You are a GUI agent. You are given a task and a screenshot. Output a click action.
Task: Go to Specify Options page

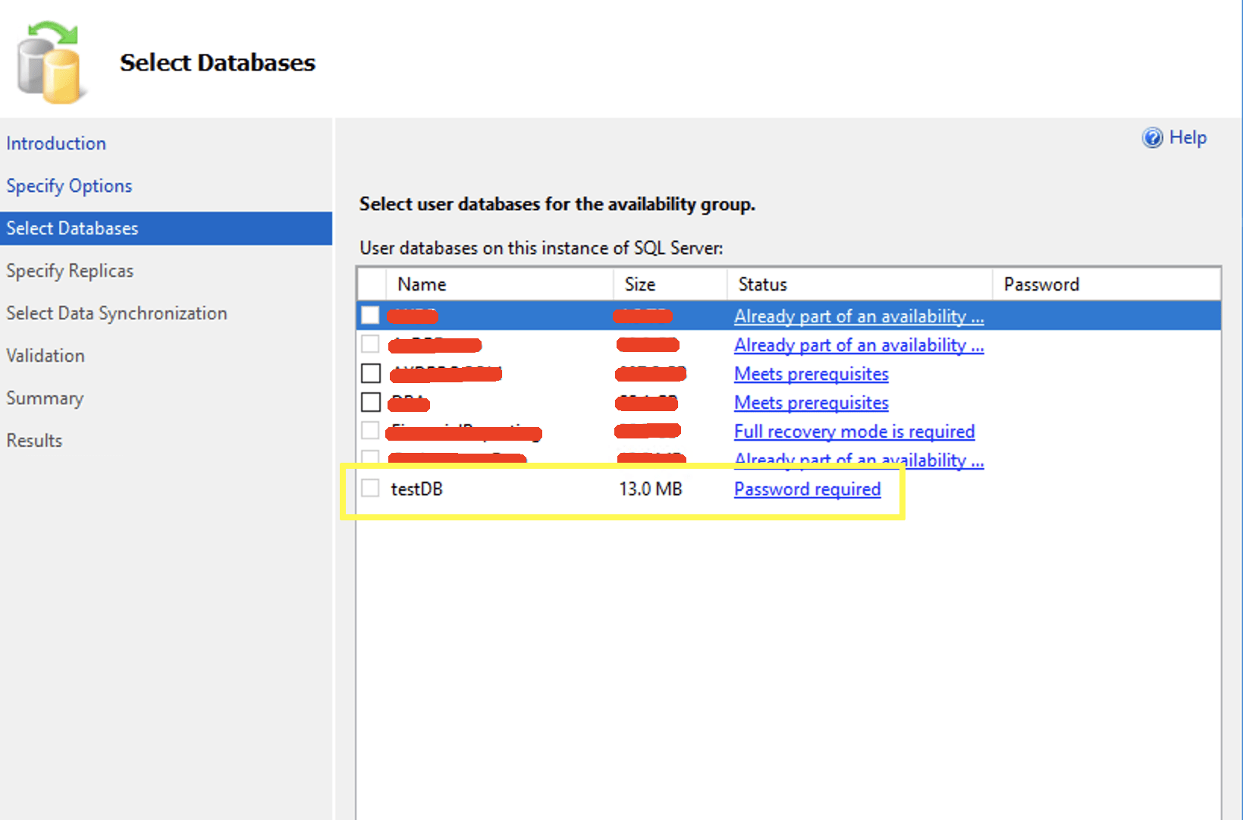tap(69, 186)
